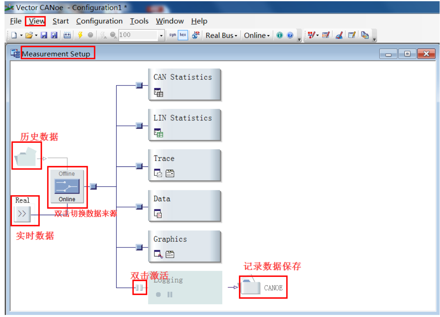Click the CANOE logging file icon
Image resolution: width=440 pixels, height=317 pixels.
tap(250, 287)
